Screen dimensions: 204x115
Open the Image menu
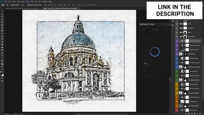click(14, 1)
